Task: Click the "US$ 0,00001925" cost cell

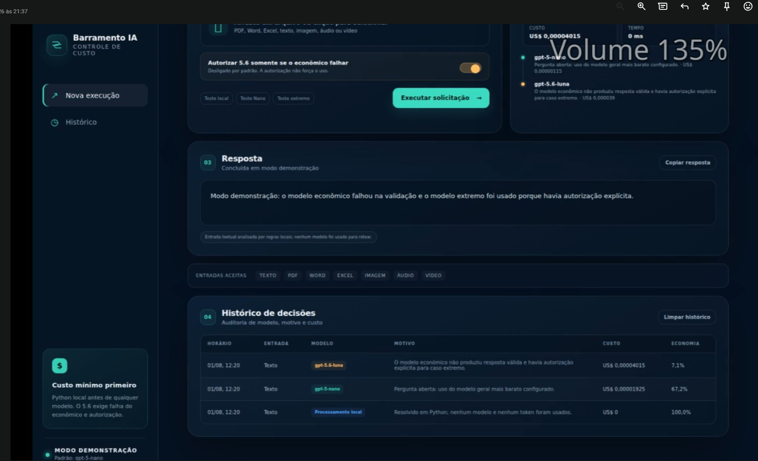Action: 624,389
